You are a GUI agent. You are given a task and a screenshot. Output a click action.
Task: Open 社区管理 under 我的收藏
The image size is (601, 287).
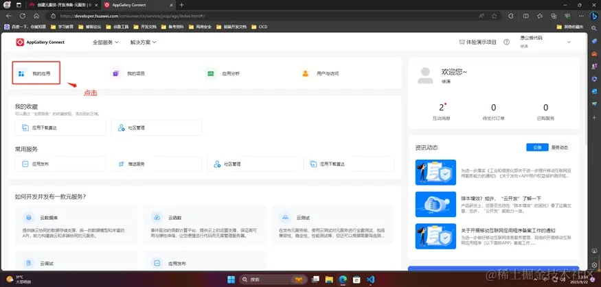(157, 127)
